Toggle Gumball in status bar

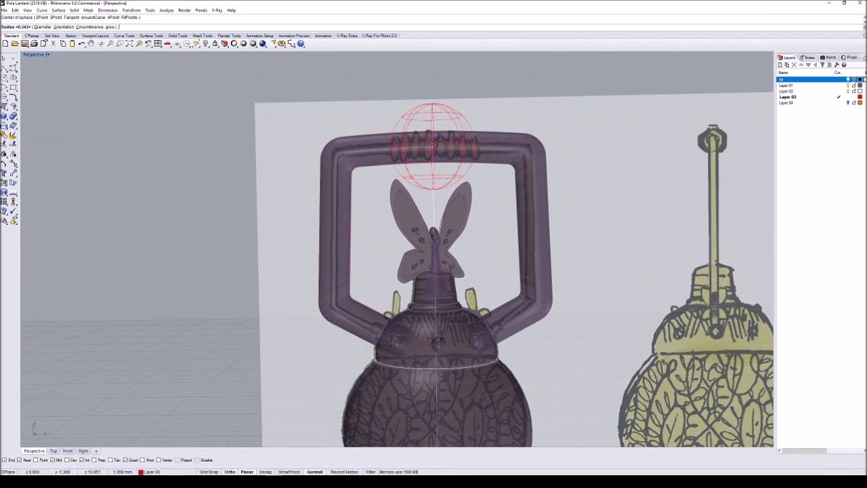(314, 472)
